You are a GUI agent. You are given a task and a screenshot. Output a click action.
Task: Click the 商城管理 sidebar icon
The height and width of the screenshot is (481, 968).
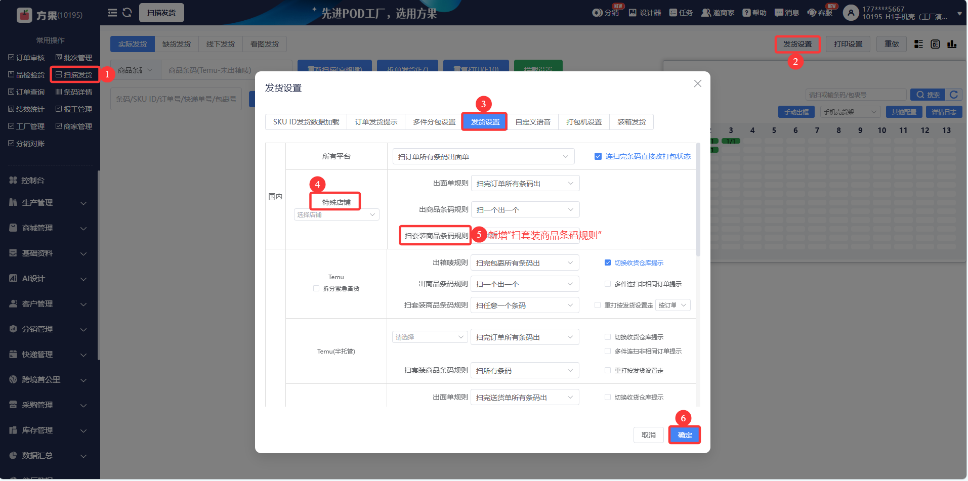point(13,228)
